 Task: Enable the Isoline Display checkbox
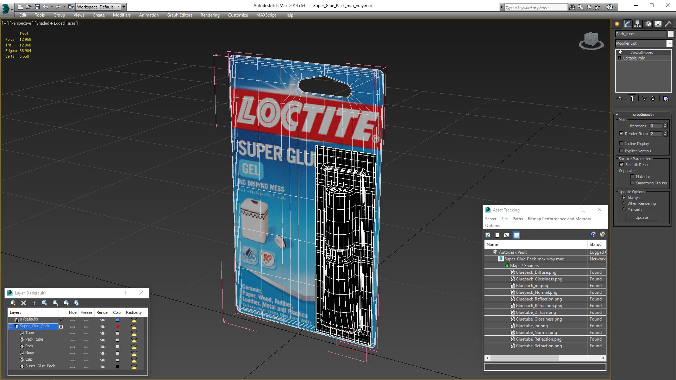click(621, 144)
